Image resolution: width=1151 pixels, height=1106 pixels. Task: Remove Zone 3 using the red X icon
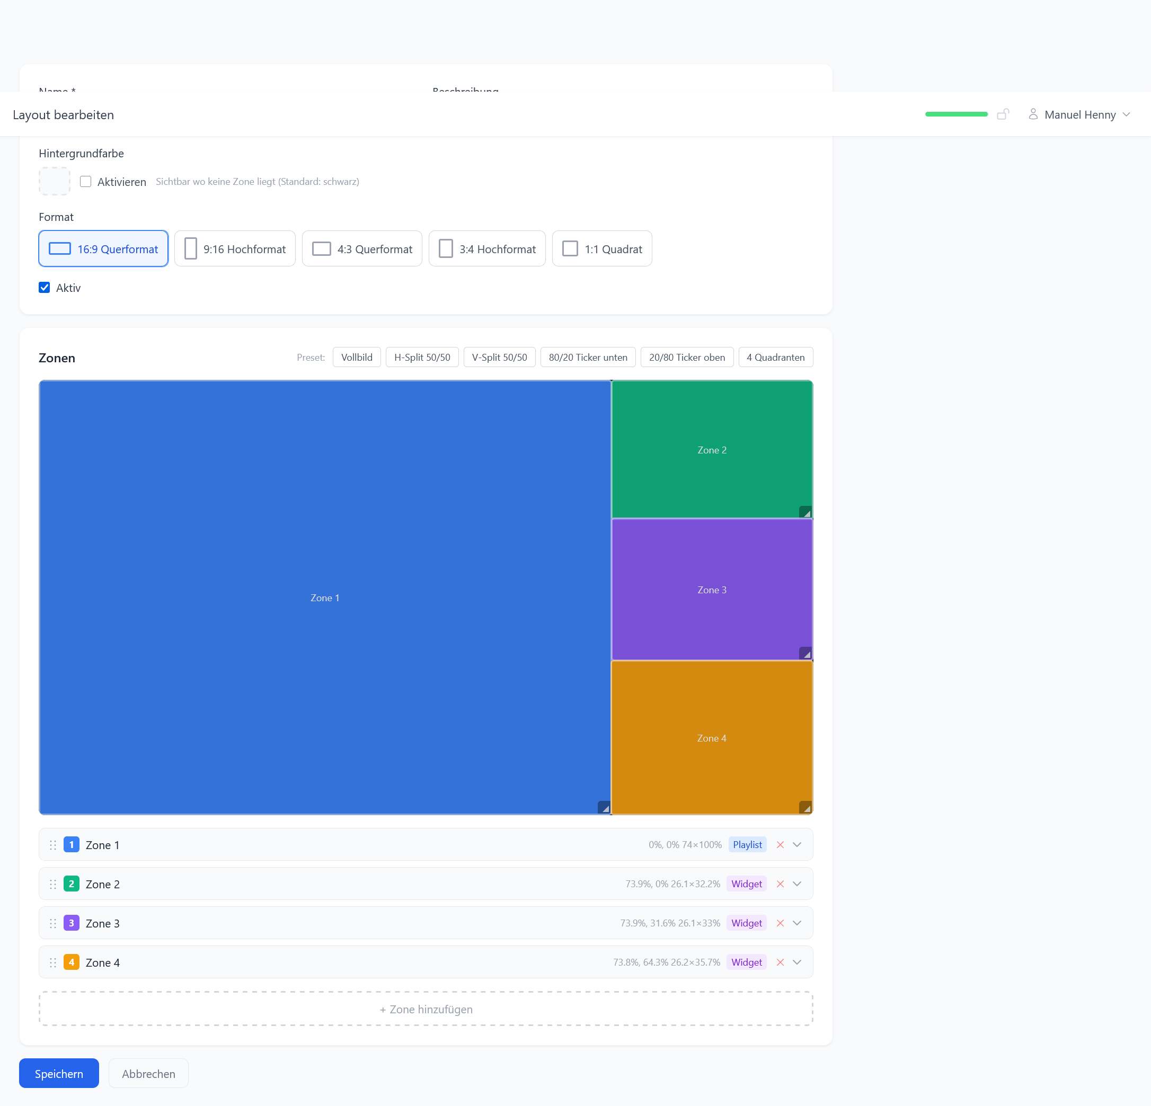click(780, 923)
